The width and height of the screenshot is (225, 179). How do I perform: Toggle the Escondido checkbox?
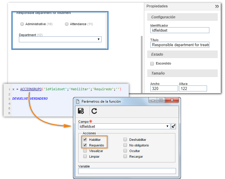point(152,64)
